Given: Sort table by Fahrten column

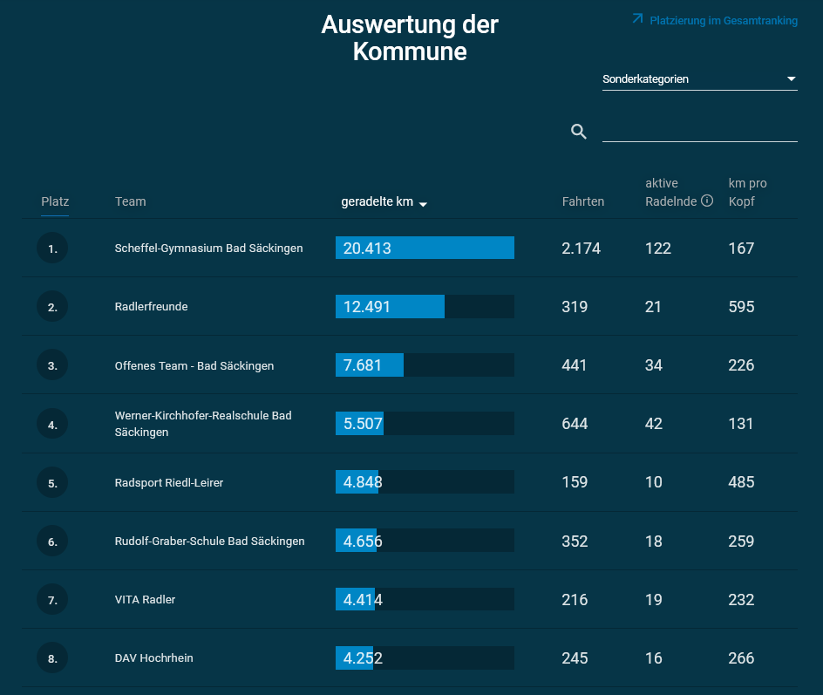Looking at the screenshot, I should 582,201.
